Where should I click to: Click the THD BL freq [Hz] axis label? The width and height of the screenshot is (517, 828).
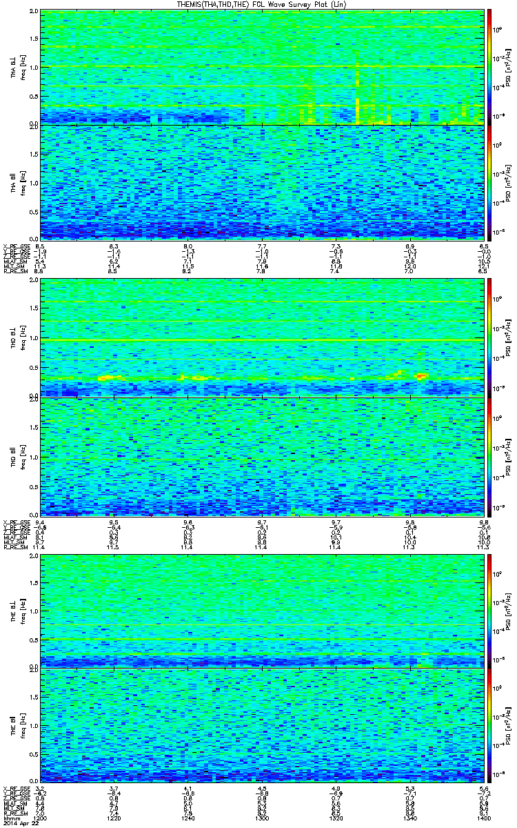click(x=22, y=337)
